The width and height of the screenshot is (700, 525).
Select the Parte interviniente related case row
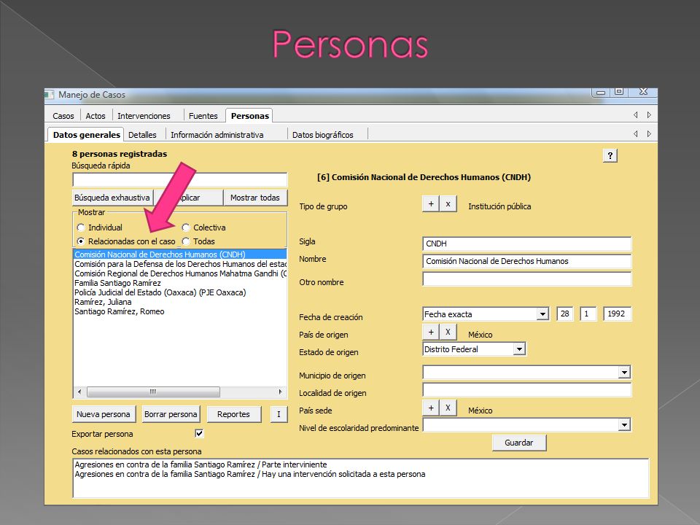point(360,464)
